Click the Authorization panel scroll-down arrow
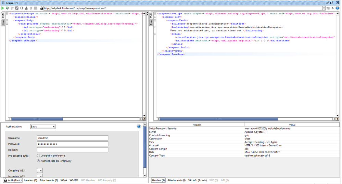The height and width of the screenshot is (184, 342). [x=145, y=175]
